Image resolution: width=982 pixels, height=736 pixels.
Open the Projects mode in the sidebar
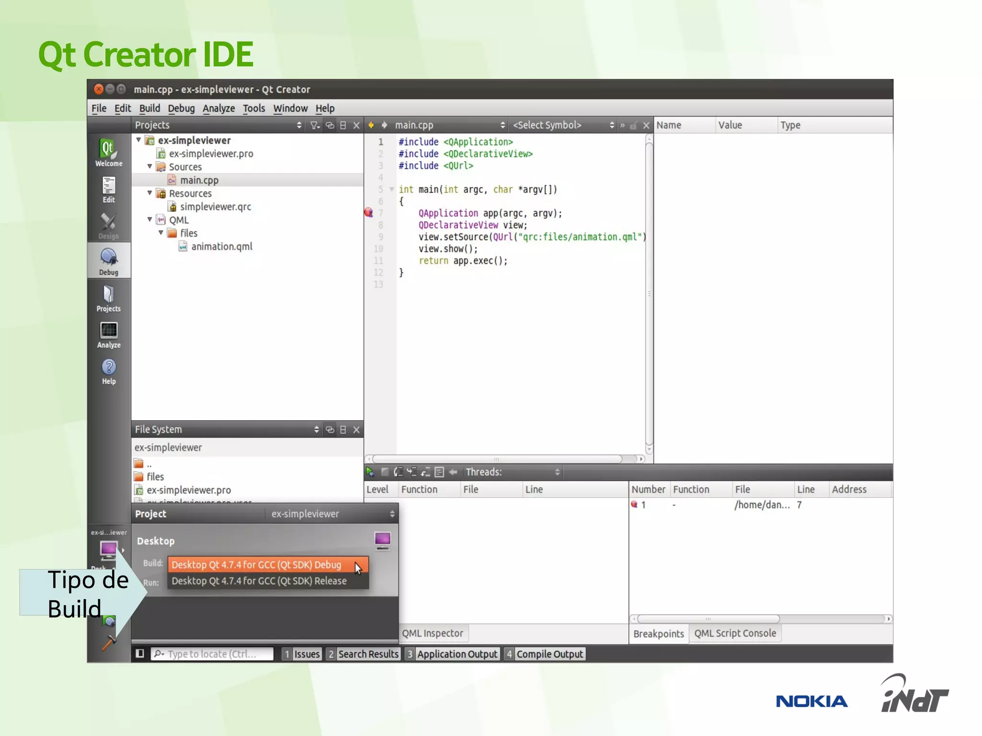tap(109, 299)
